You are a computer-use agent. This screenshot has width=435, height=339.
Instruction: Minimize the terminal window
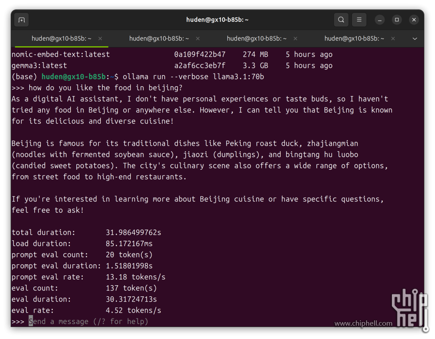(380, 20)
